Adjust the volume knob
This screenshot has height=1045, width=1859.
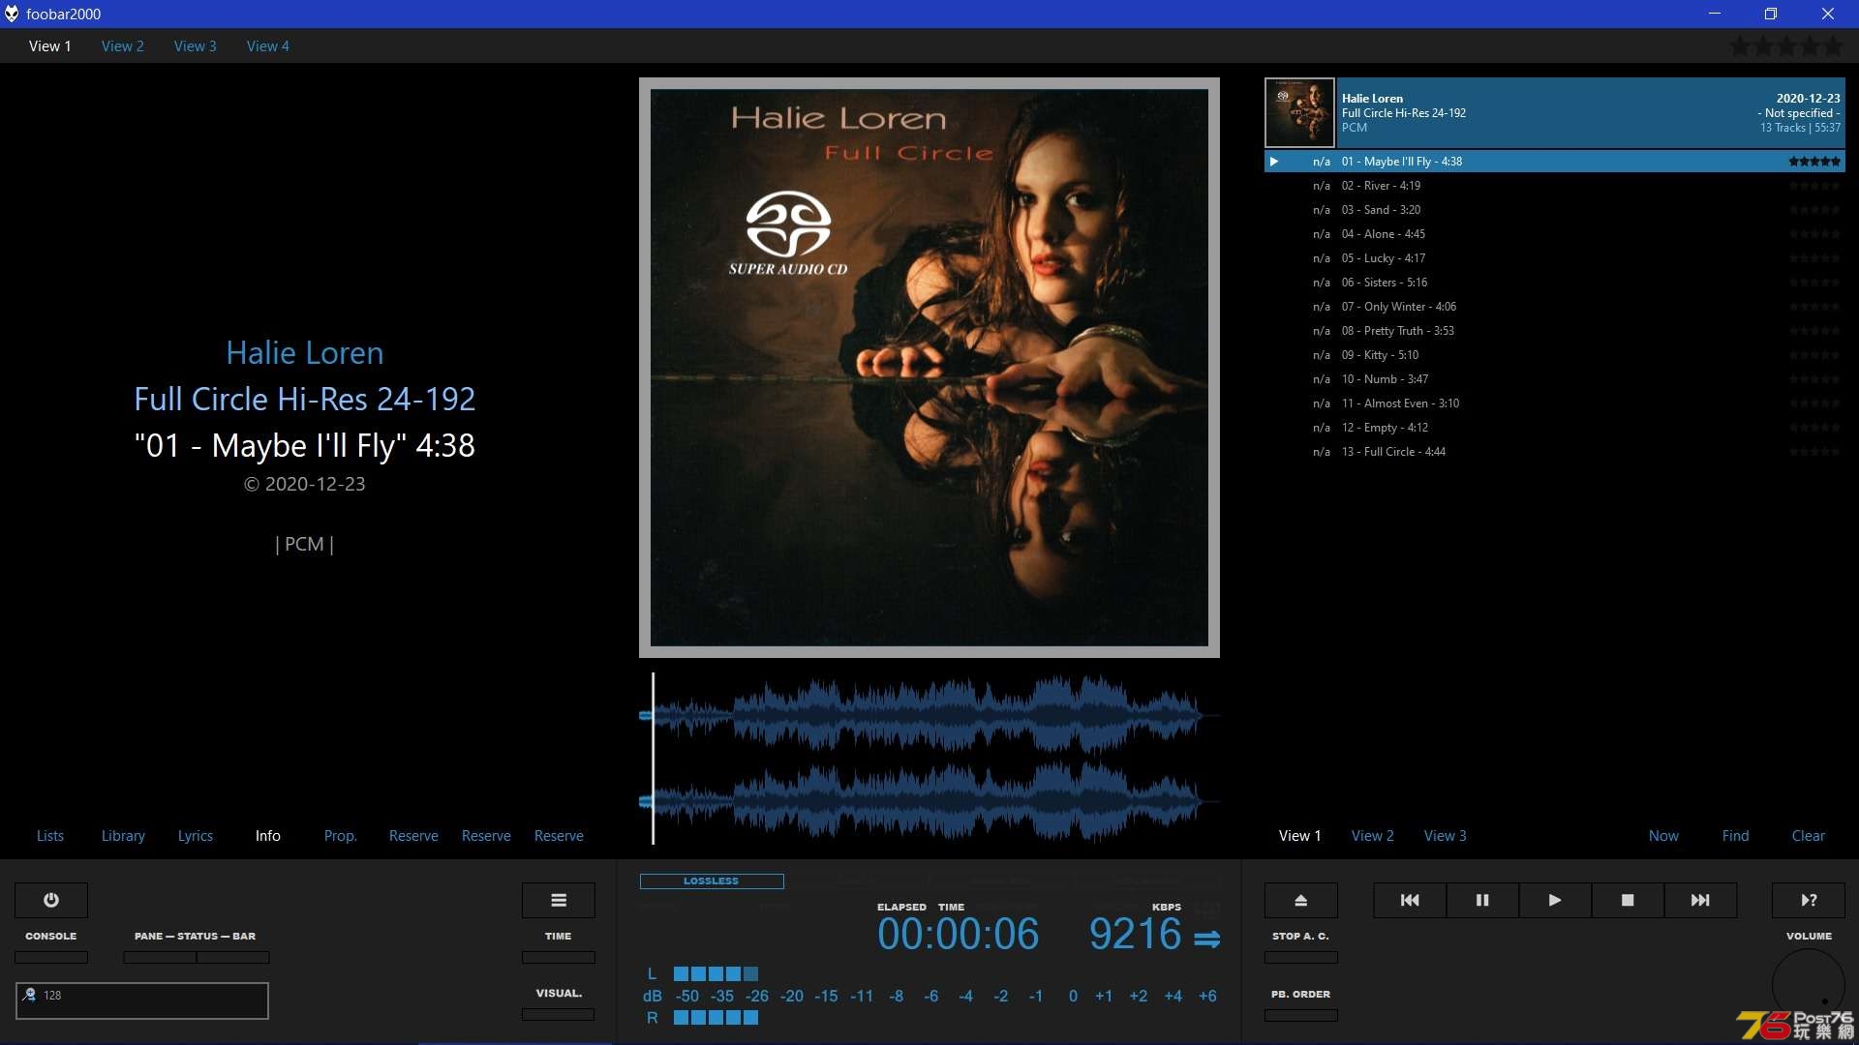tap(1809, 986)
